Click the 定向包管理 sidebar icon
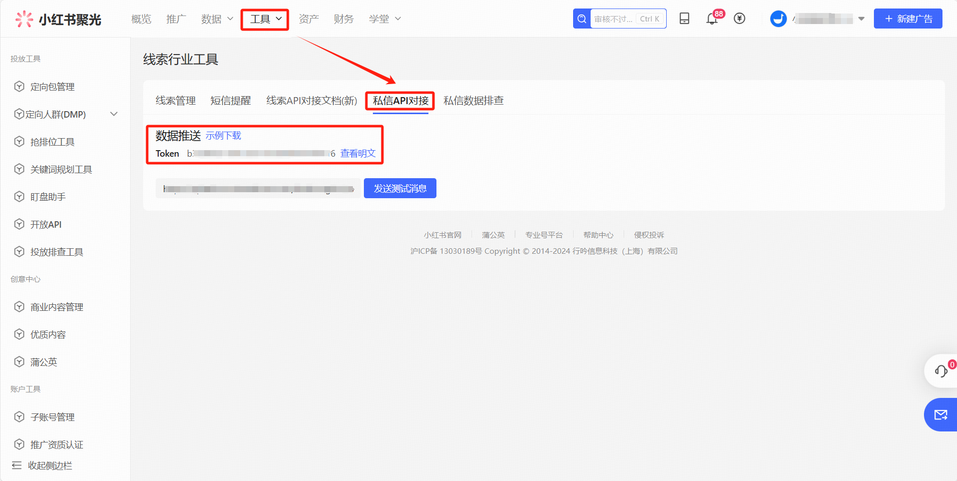The image size is (957, 481). [19, 87]
